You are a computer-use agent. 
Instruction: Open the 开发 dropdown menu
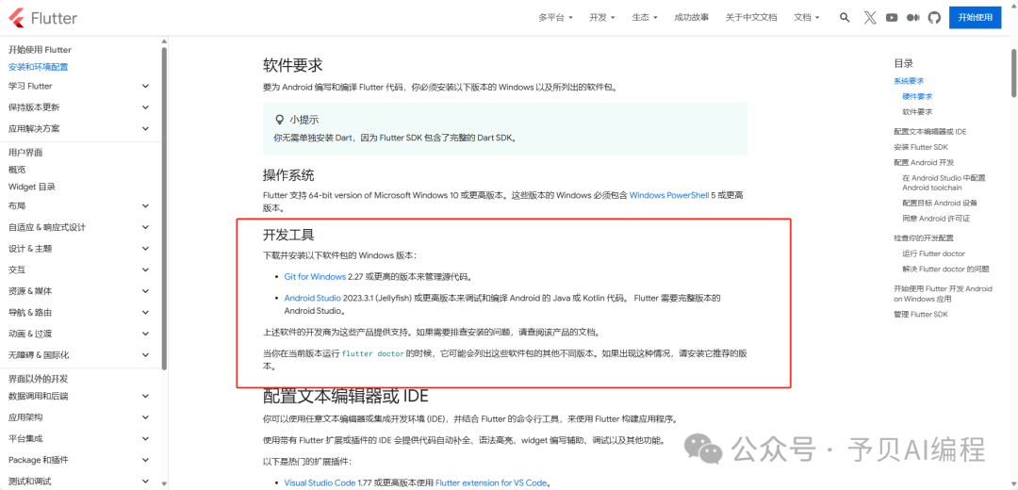click(602, 18)
